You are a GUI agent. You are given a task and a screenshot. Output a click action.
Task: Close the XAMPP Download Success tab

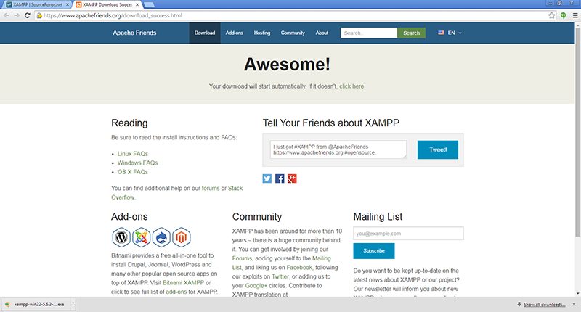[137, 5]
